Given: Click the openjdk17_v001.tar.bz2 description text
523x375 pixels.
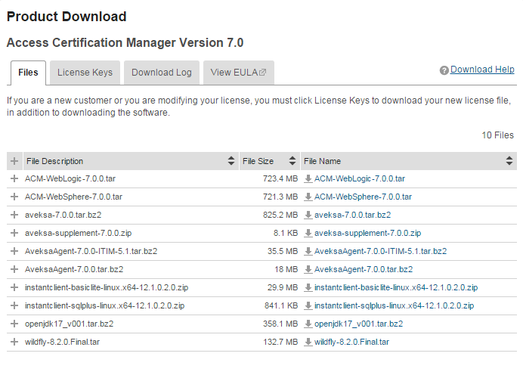Looking at the screenshot, I should [x=69, y=324].
